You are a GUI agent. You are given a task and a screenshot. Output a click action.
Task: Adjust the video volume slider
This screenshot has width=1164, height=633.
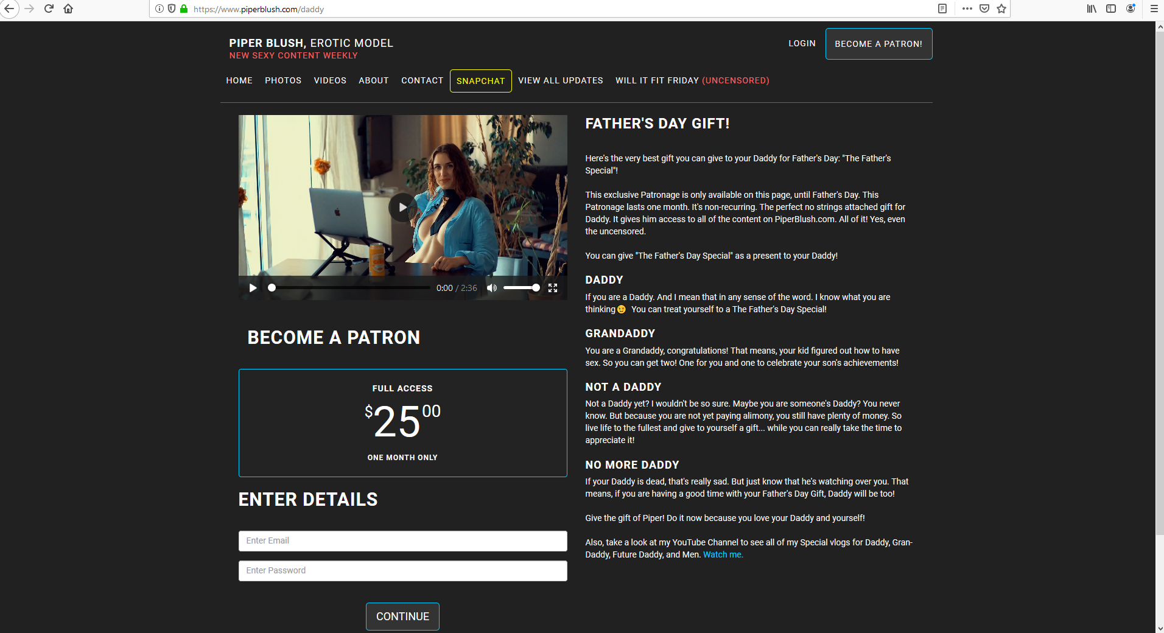pyautogui.click(x=521, y=288)
